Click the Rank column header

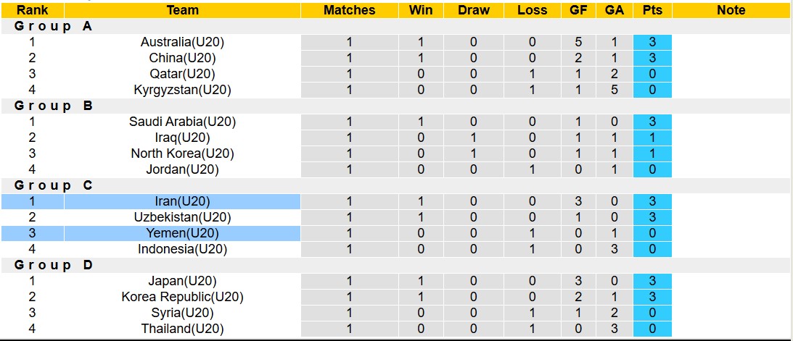pyautogui.click(x=32, y=10)
